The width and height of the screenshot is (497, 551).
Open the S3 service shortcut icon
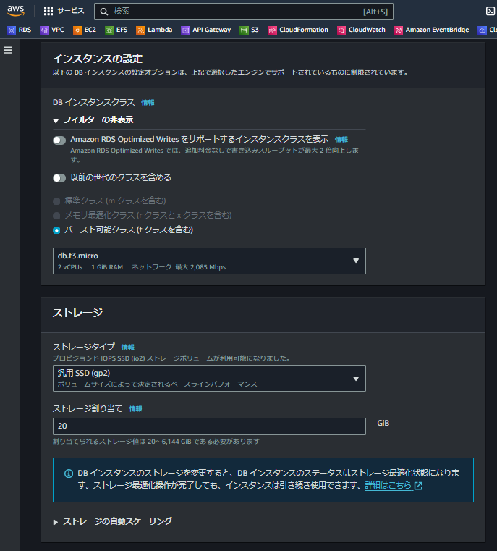(x=244, y=30)
